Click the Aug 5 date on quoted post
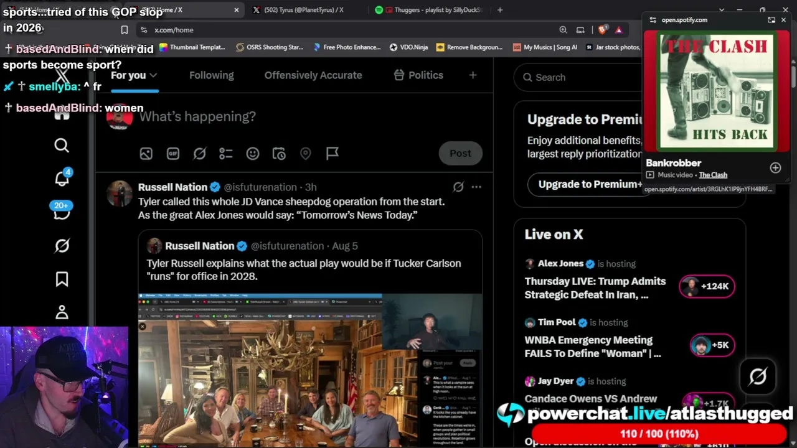The height and width of the screenshot is (448, 797). point(345,246)
